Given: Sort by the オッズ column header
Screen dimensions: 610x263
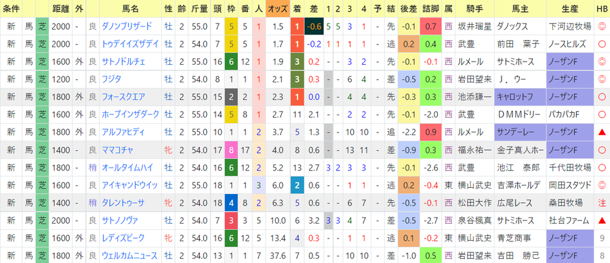Looking at the screenshot, I should 278,9.
